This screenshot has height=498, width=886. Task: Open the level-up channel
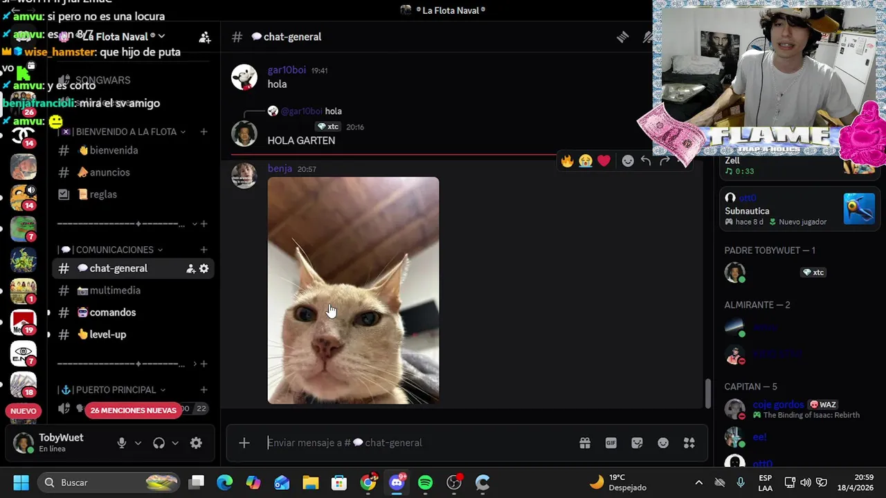(133, 335)
